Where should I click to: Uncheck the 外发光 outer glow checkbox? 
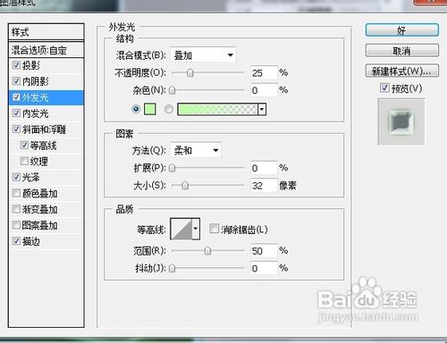16,97
